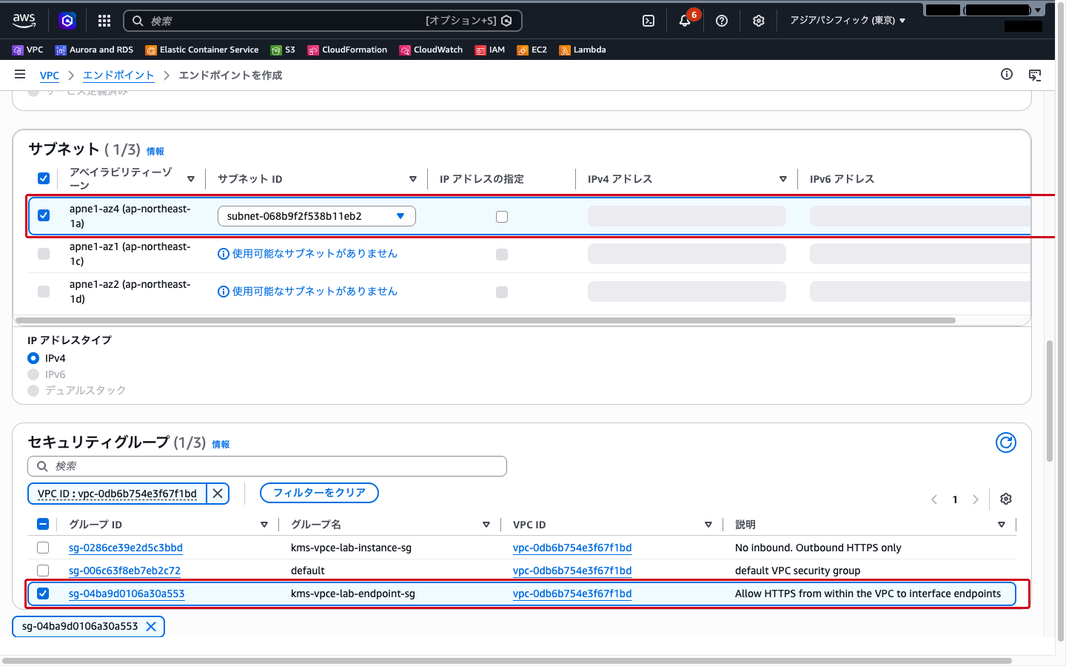Uncheck the kms-vpce-lab-endpoint-sg security group
Image resolution: width=1066 pixels, height=666 pixels.
click(x=43, y=593)
